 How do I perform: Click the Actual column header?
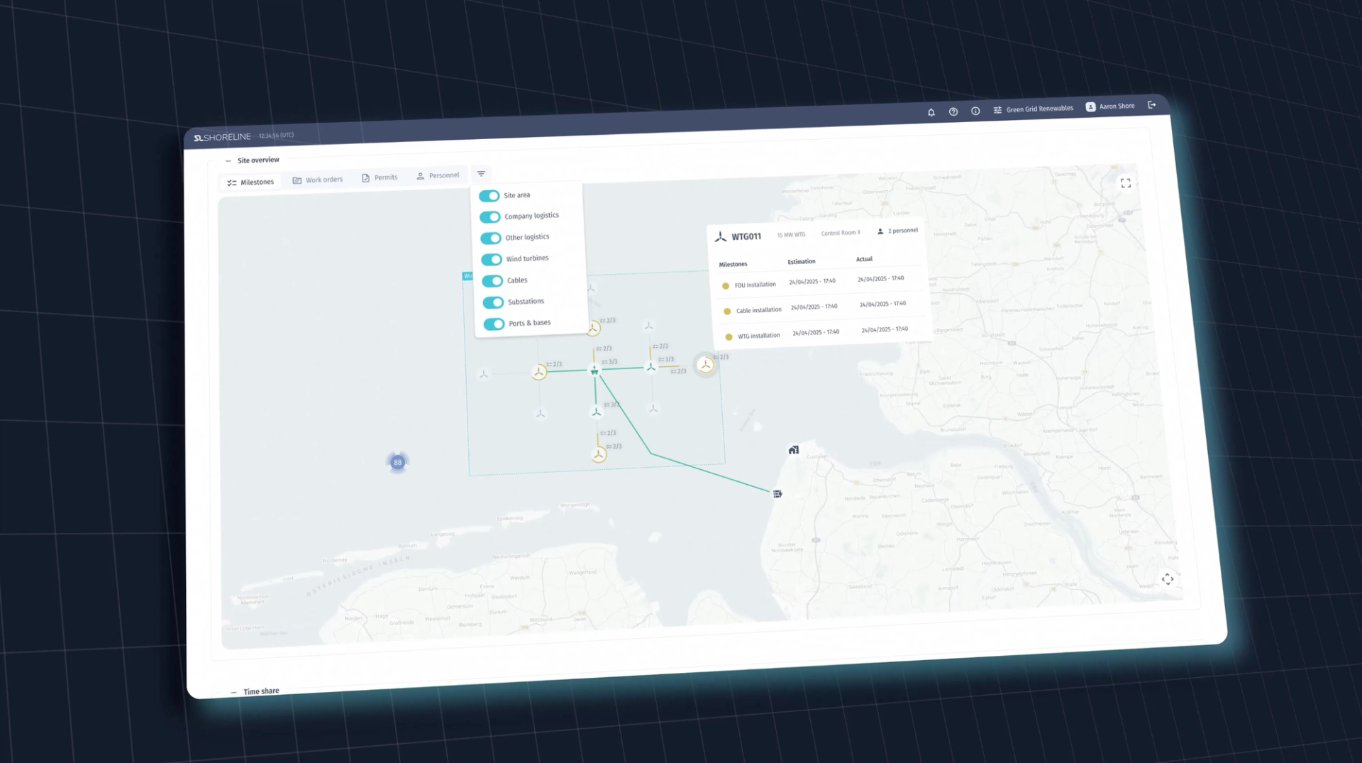tap(864, 260)
